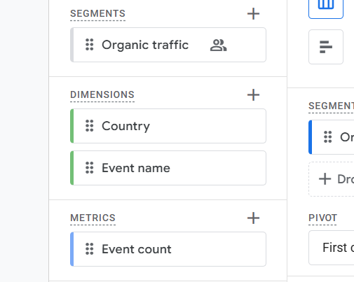
Task: Select the Country dimension chip
Action: (168, 126)
